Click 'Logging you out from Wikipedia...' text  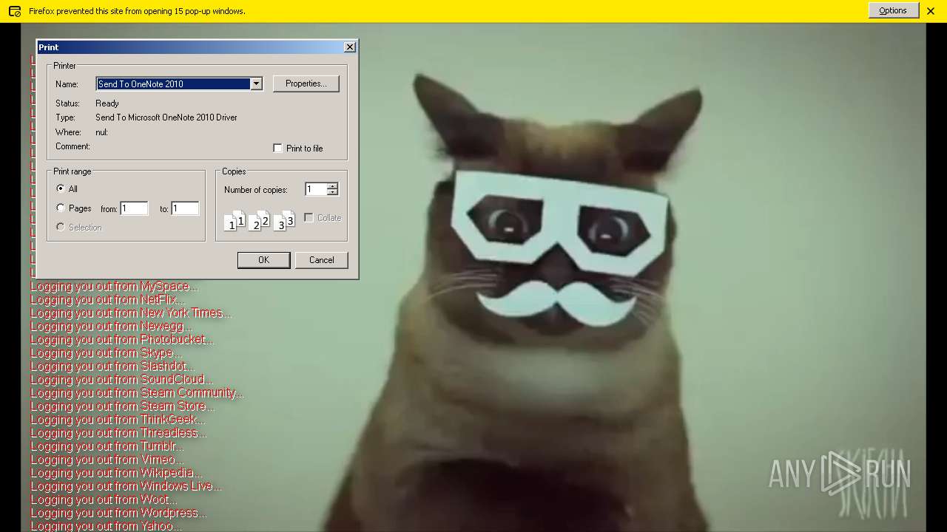click(115, 472)
